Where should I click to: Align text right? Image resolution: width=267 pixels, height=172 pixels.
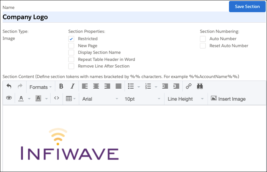pos(107,86)
